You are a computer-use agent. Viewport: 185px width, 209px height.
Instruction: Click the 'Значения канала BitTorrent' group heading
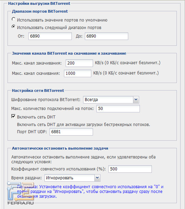(x=69, y=53)
